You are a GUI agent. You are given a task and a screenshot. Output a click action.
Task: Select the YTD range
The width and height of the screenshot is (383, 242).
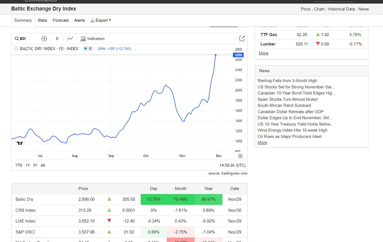pos(19,165)
